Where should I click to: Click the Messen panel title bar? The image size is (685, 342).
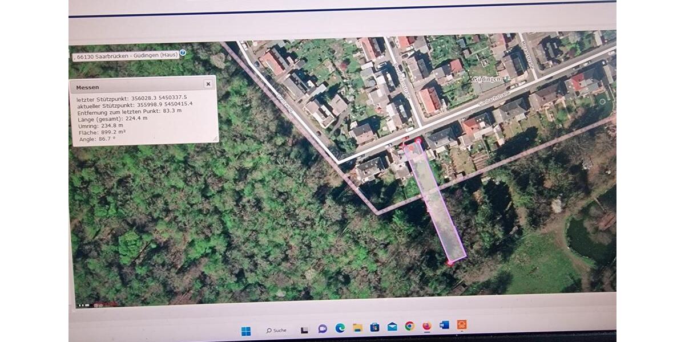pos(137,86)
